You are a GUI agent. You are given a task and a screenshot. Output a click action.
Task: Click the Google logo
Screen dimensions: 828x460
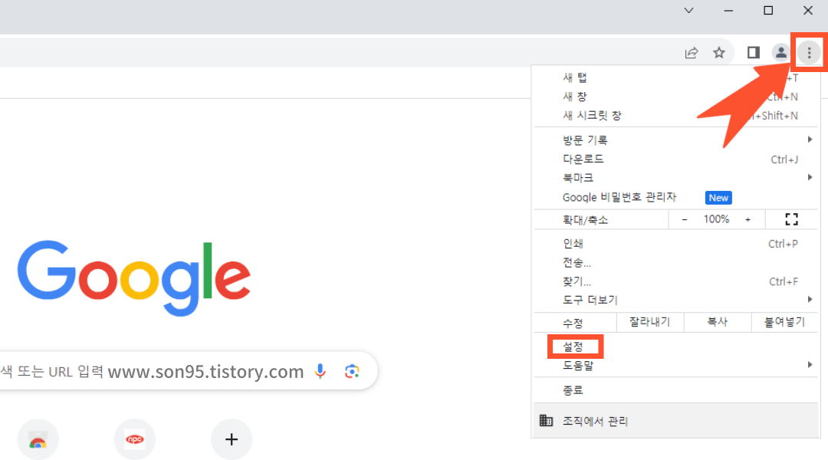coord(134,278)
